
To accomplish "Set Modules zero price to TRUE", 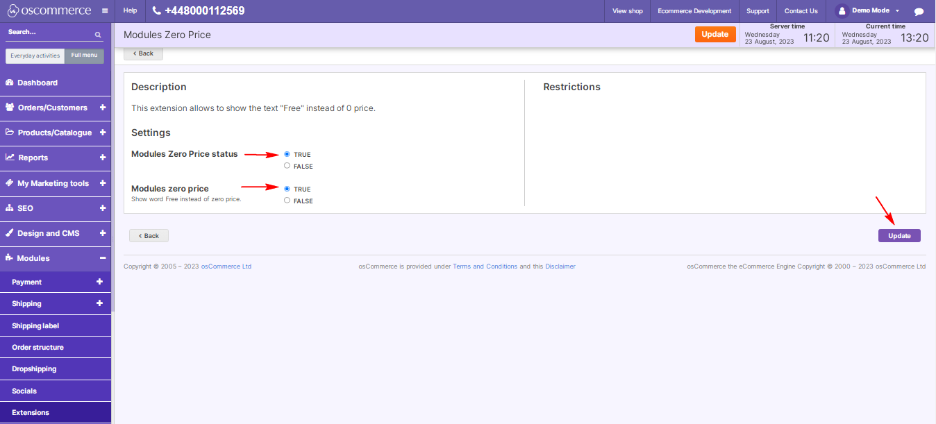I will 287,189.
